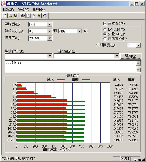
Task: Expand the 磁碟機 drive dropdown
Action: pyautogui.click(x=50, y=24)
